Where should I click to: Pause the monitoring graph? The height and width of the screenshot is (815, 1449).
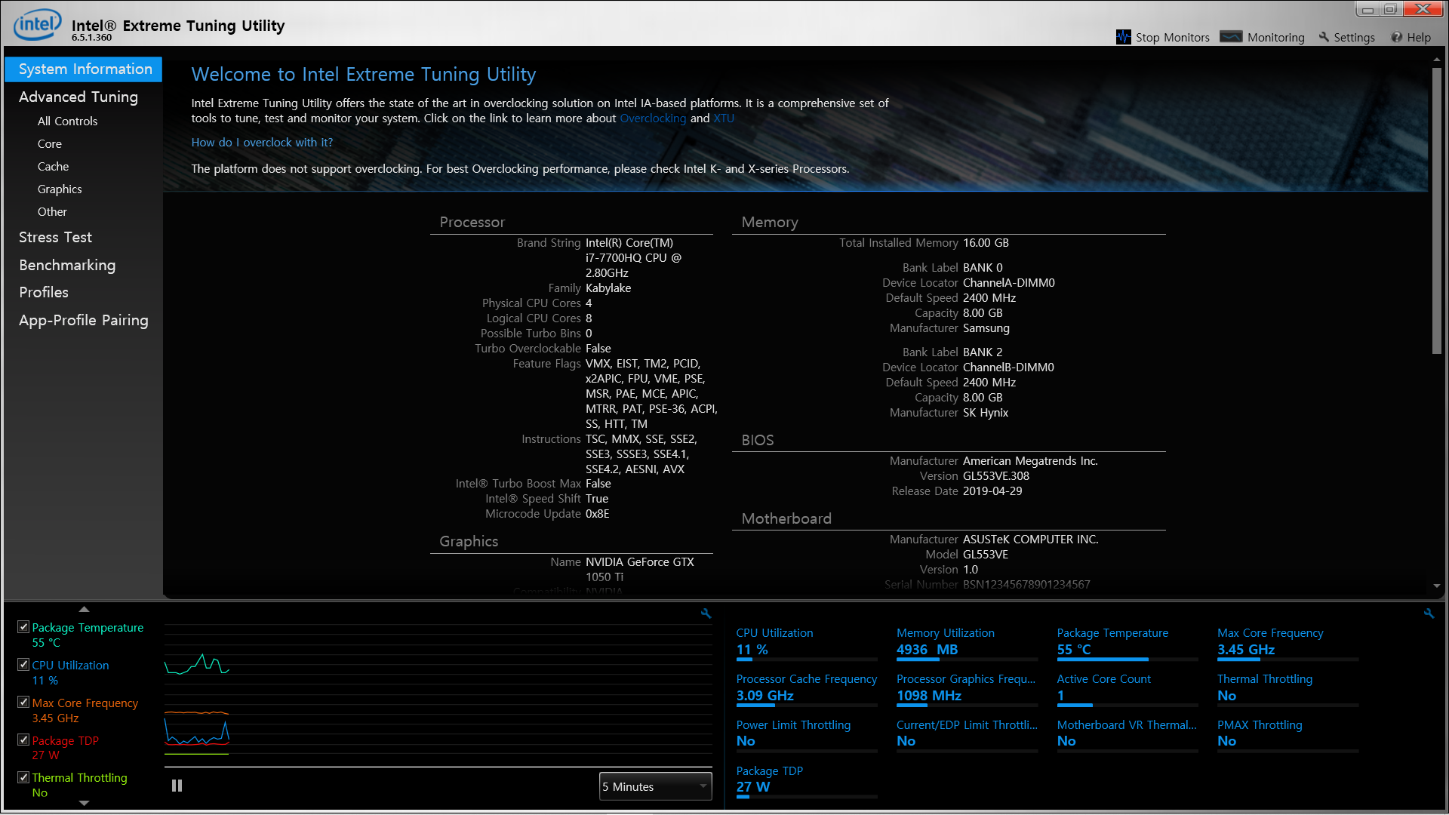(177, 786)
